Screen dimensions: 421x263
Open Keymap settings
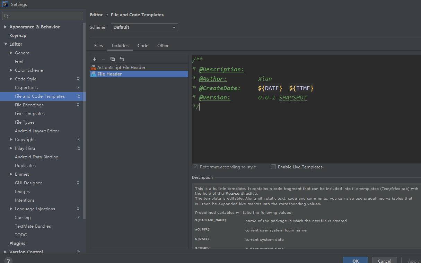point(18,36)
